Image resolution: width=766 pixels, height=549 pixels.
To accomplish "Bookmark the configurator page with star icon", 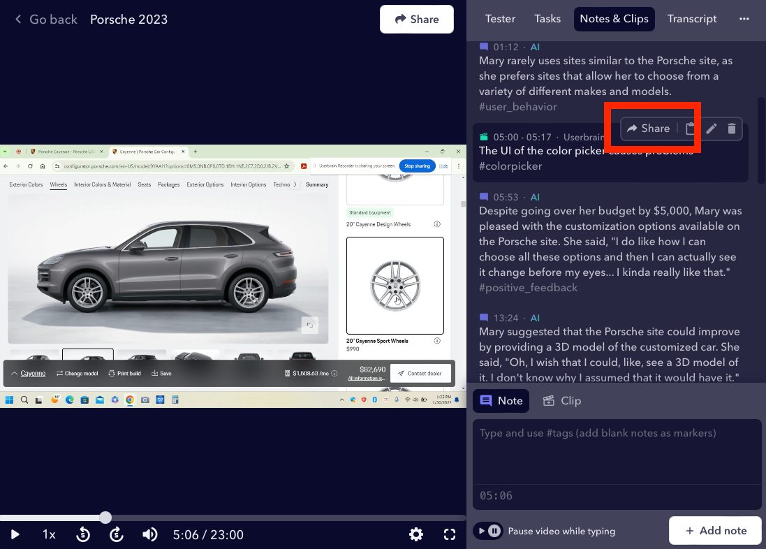I will click(x=287, y=166).
